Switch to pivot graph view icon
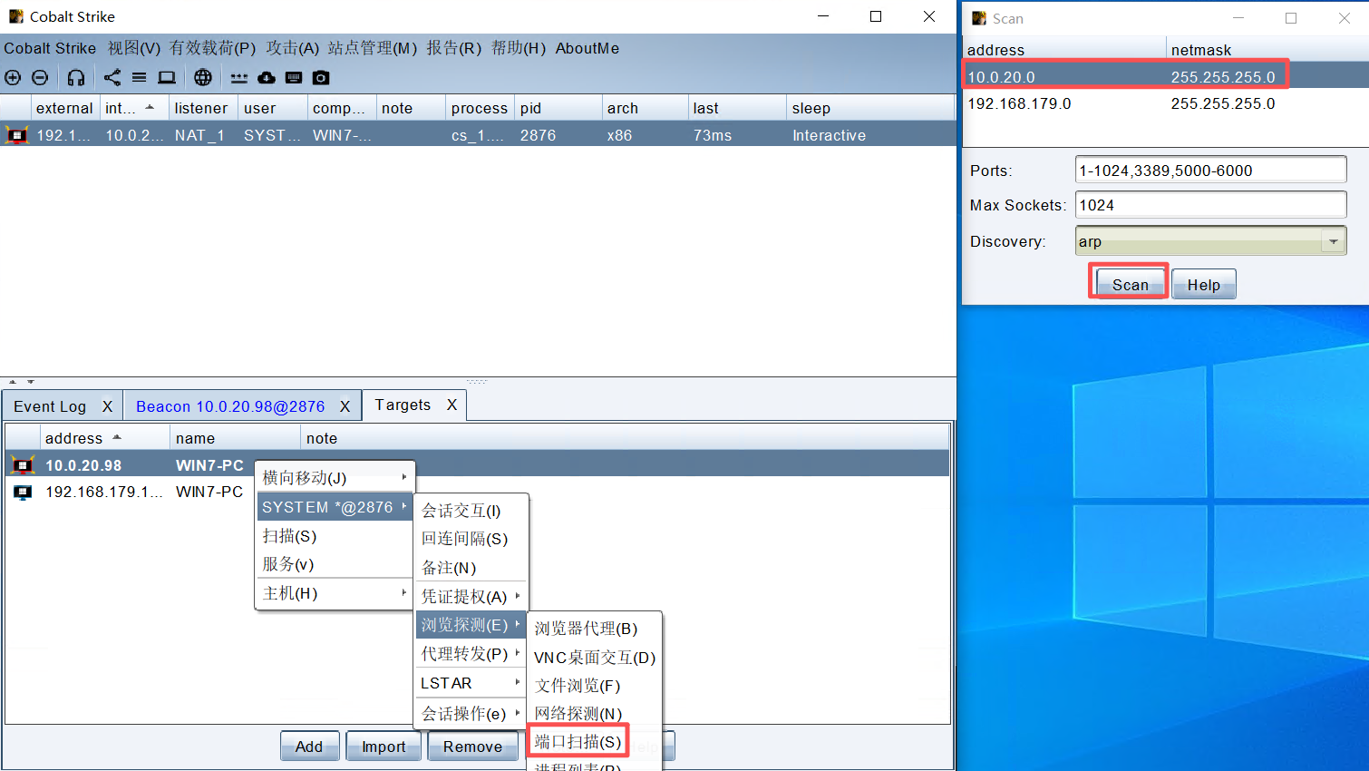Image resolution: width=1369 pixels, height=771 pixels. 112,78
